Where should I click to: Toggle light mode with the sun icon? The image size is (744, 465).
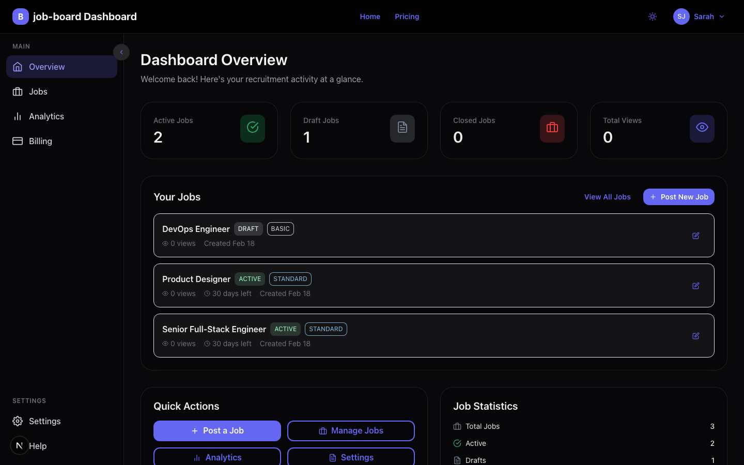652,17
